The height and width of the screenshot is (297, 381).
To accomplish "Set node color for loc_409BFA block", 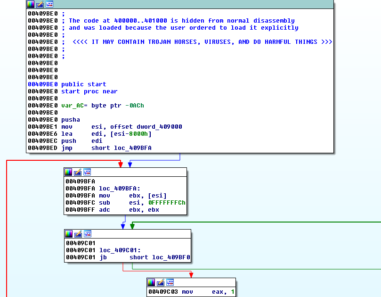I will tap(68, 172).
